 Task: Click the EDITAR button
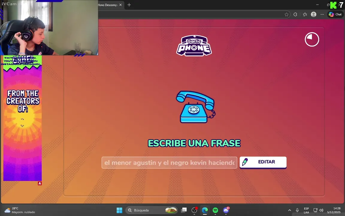click(x=263, y=162)
